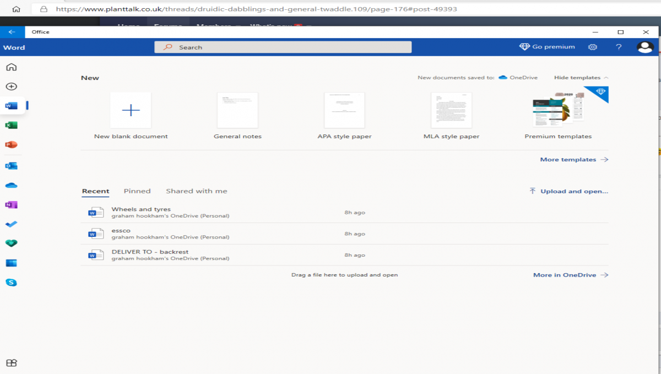The width and height of the screenshot is (661, 374).
Task: Open the All apps icon at sidebar bottom
Action: 11,362
